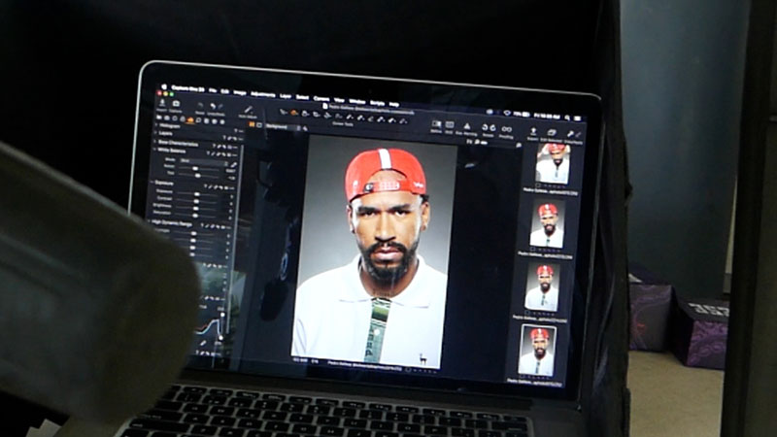Toggle the orange multi-view viewer button
Viewport: 777px width, 437px height.
click(x=252, y=124)
